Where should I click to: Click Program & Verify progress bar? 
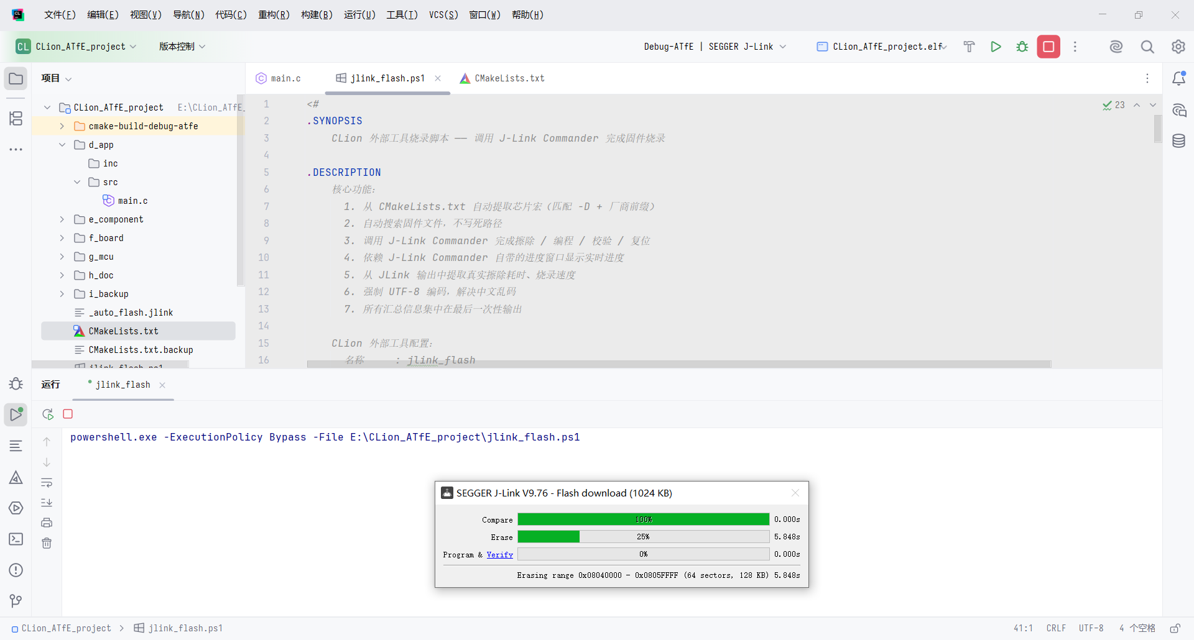click(x=644, y=554)
